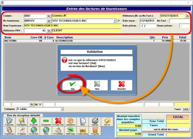Confirm with the Oui button
The height and width of the screenshot is (139, 193).
[x=73, y=85]
